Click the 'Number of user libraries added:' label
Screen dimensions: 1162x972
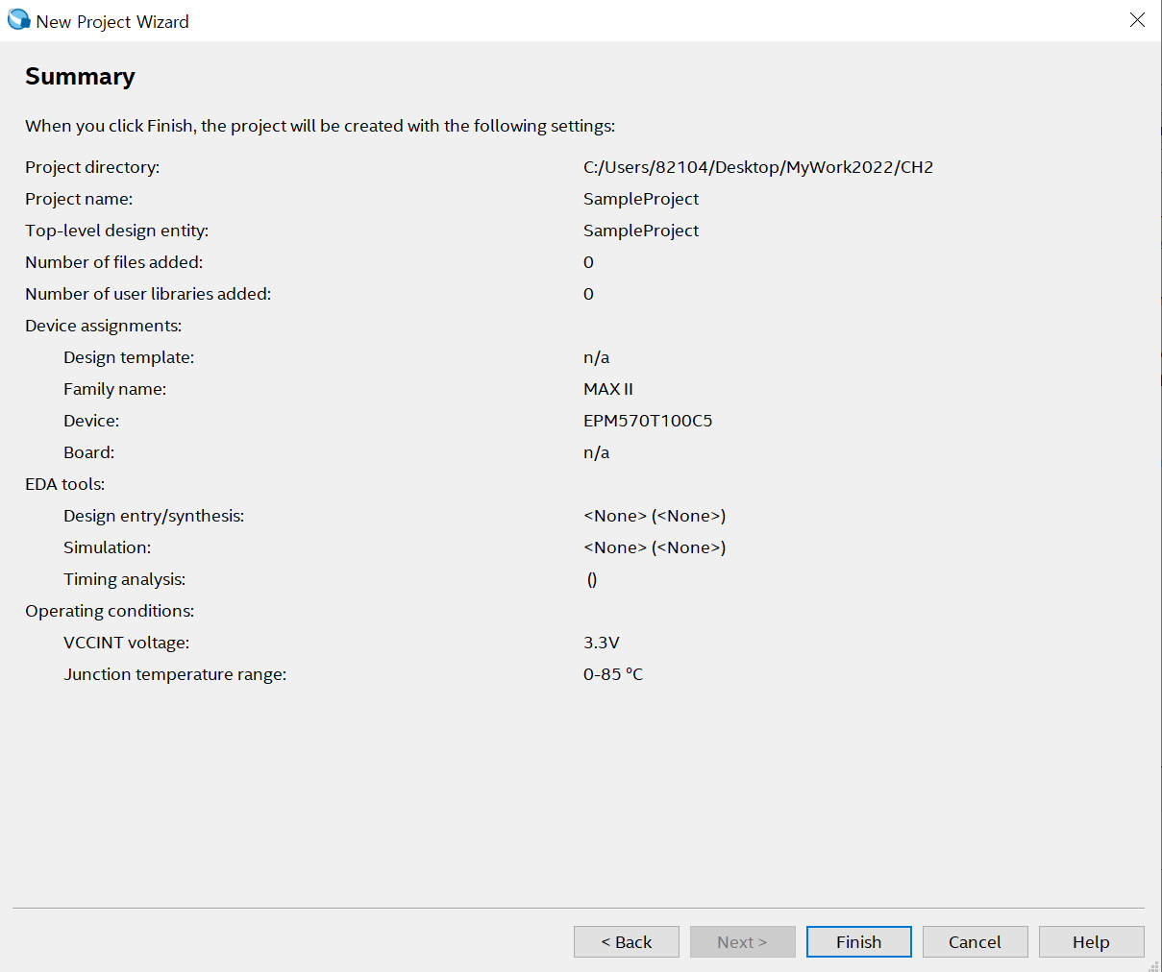coord(148,294)
